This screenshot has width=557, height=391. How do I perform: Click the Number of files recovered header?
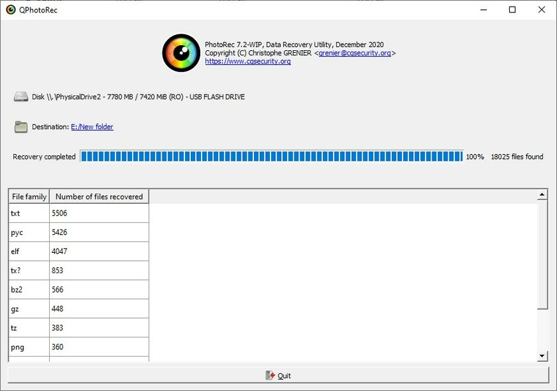(x=99, y=196)
